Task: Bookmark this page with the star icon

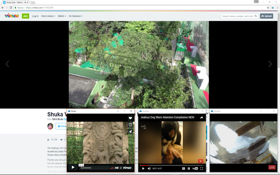Action: tap(268, 7)
